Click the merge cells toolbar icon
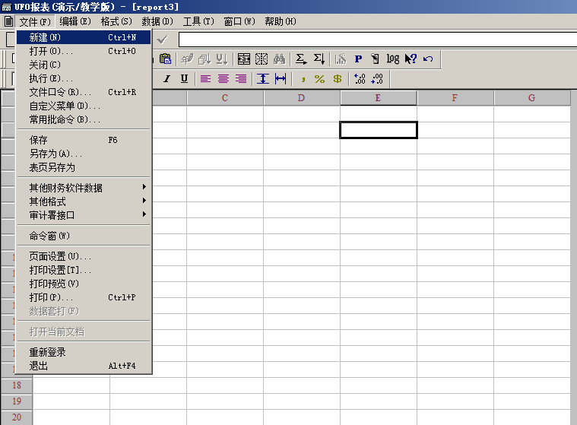This screenshot has height=425, width=577. [243, 59]
